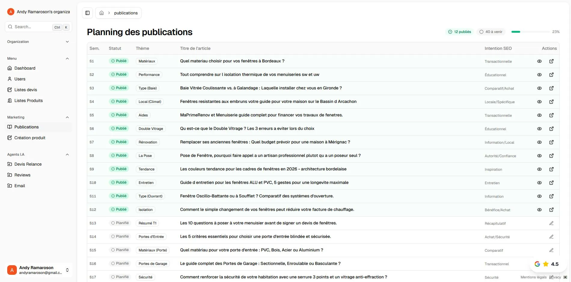The image size is (571, 282).
Task: Show preview of the MaPrimeRenov article
Action: click(539, 115)
